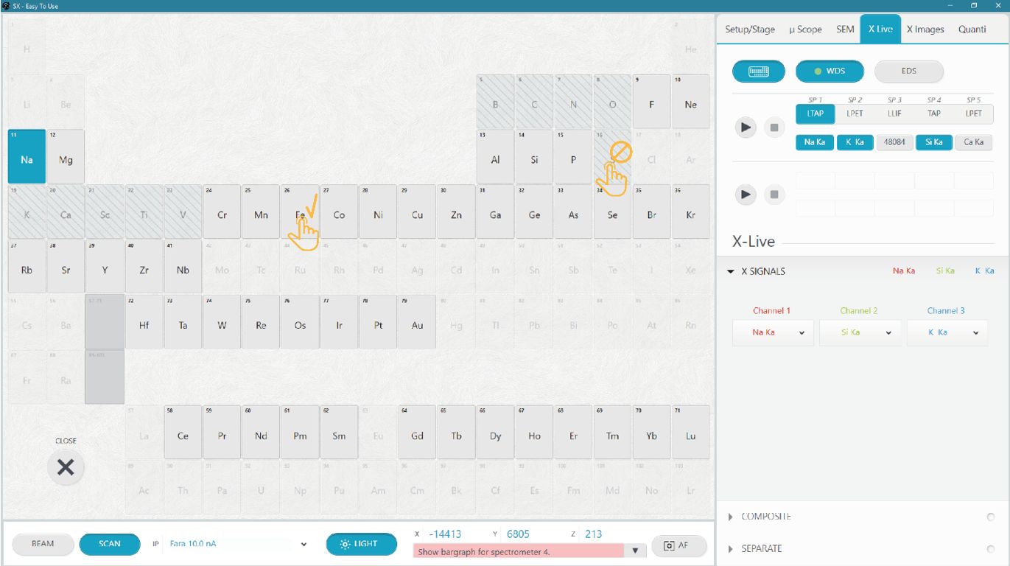The image size is (1010, 566).
Task: Select the iron (Fe) element tile
Action: (300, 212)
